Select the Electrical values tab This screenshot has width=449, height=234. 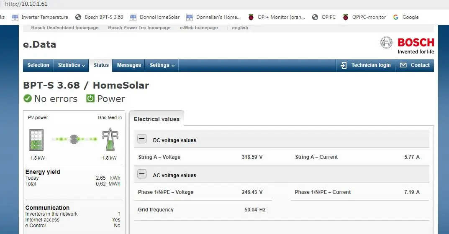157,119
